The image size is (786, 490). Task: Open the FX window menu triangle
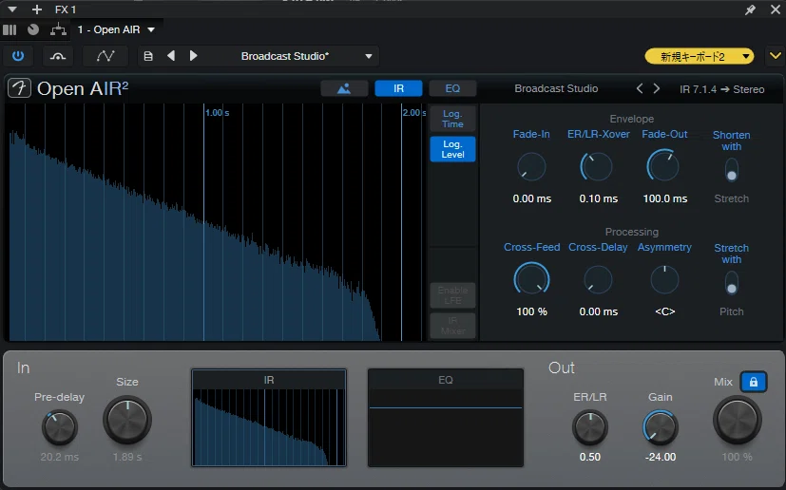[12, 9]
